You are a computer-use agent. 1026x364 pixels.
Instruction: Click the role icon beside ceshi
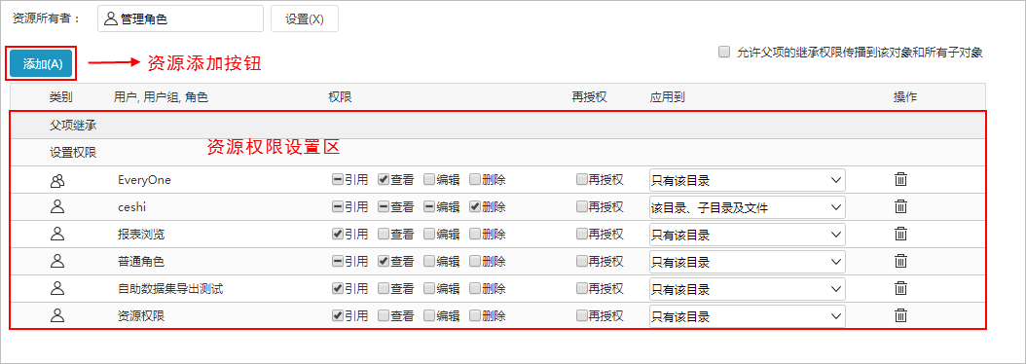(58, 207)
